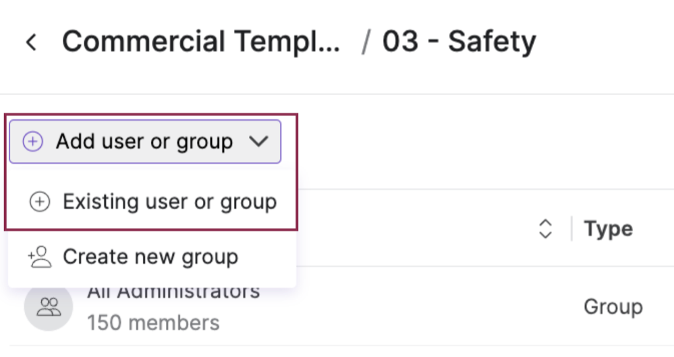Open the Commercial Templ... breadcrumb link

click(x=201, y=42)
